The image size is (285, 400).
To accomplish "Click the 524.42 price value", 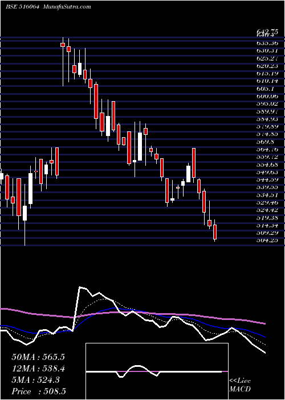I will click(267, 210).
